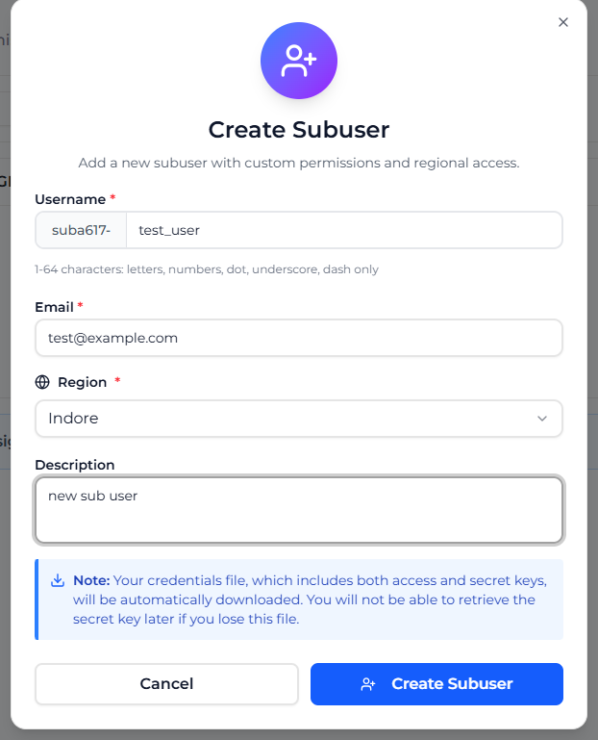This screenshot has width=598, height=740.
Task: Close the Create Subuser dialog with X
Action: 563,22
